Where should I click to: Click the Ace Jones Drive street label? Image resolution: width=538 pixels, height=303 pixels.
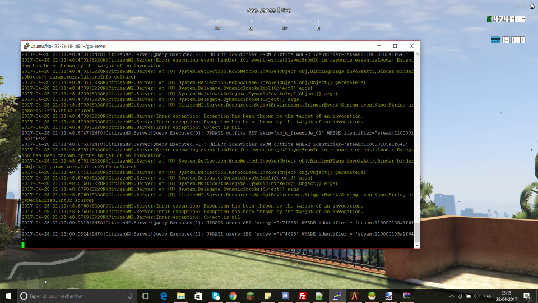268,10
